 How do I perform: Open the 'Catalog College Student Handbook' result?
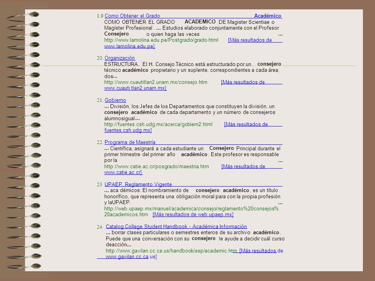pyautogui.click(x=176, y=226)
